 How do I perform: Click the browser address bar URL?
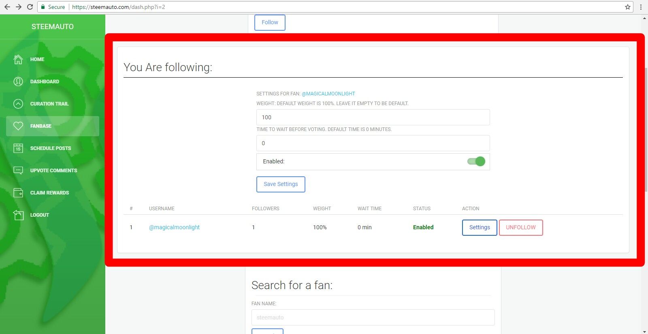(119, 7)
